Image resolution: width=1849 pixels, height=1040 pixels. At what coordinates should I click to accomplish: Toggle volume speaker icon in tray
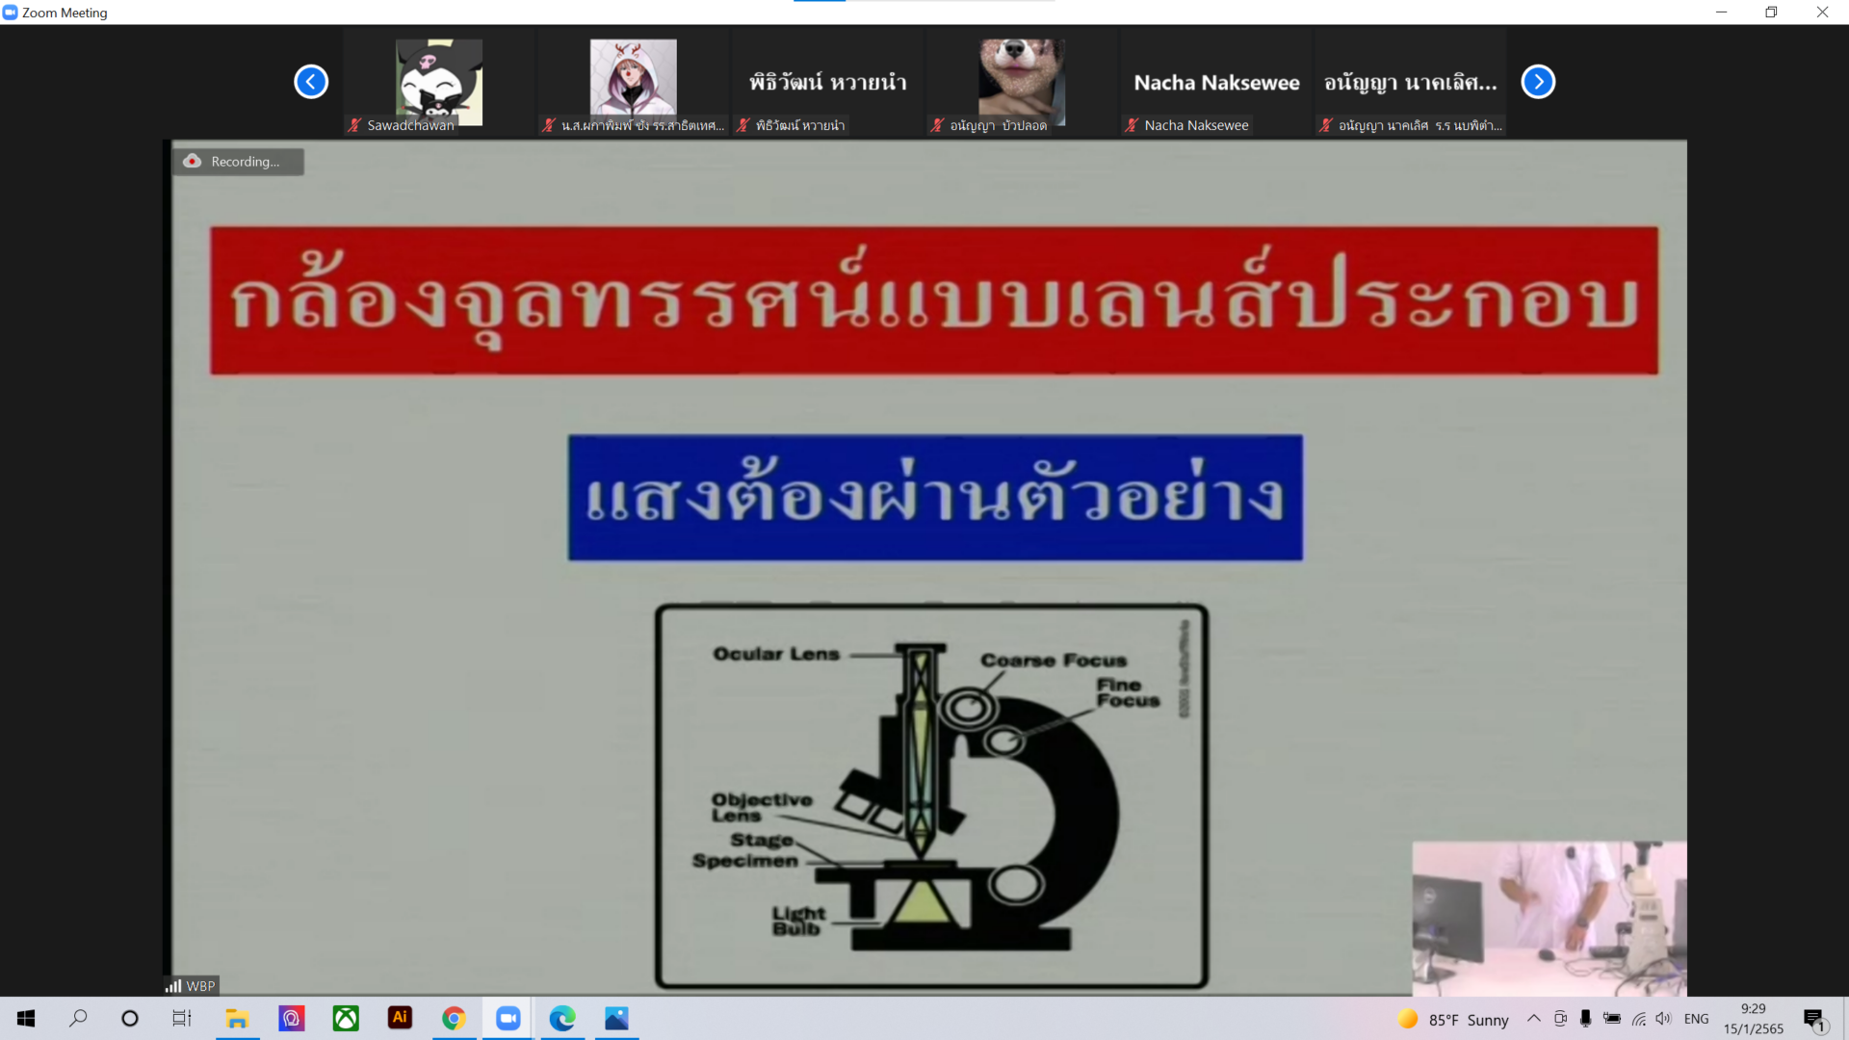pos(1663,1019)
